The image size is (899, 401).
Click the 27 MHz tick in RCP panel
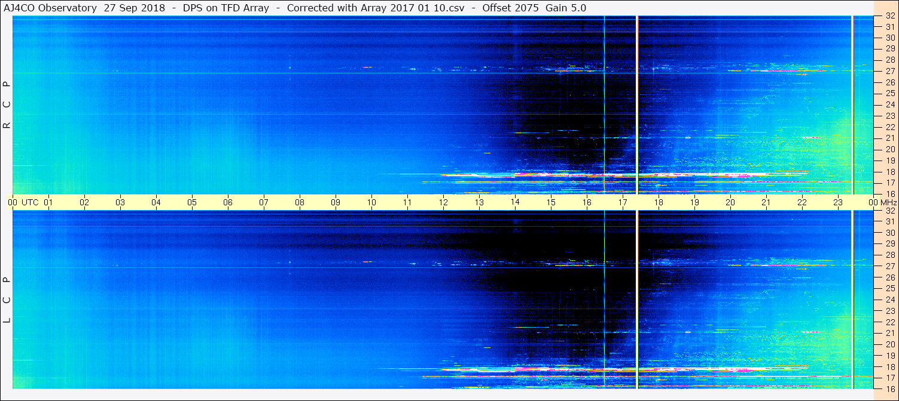click(889, 71)
